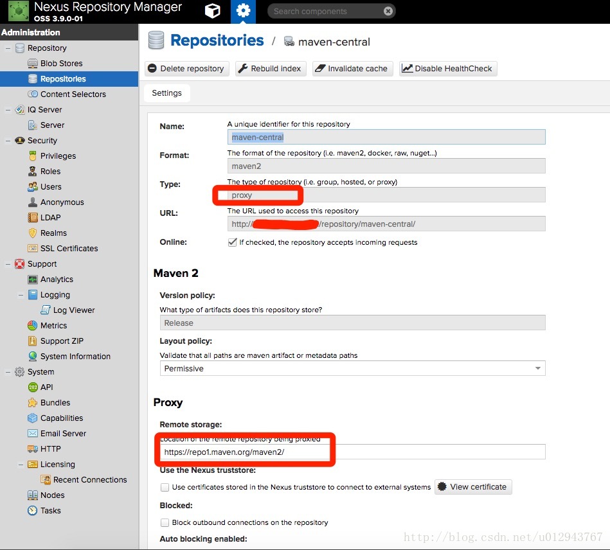Click Invalidate cache button
Viewport: 610px width, 550px height.
point(352,69)
